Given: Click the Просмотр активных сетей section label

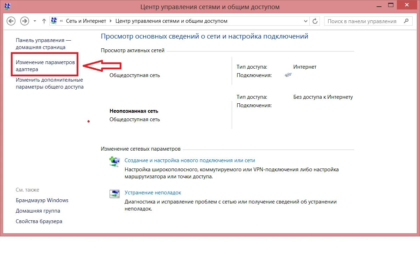Looking at the screenshot, I should click(x=133, y=50).
